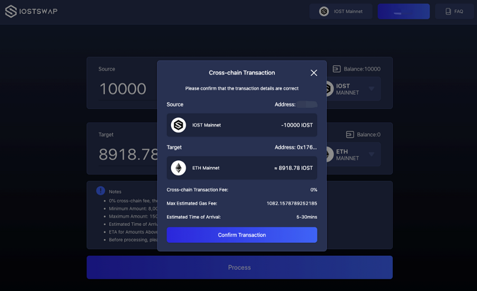Click the wallet icon beside Balance:10000
This screenshot has height=291, width=477.
click(336, 69)
